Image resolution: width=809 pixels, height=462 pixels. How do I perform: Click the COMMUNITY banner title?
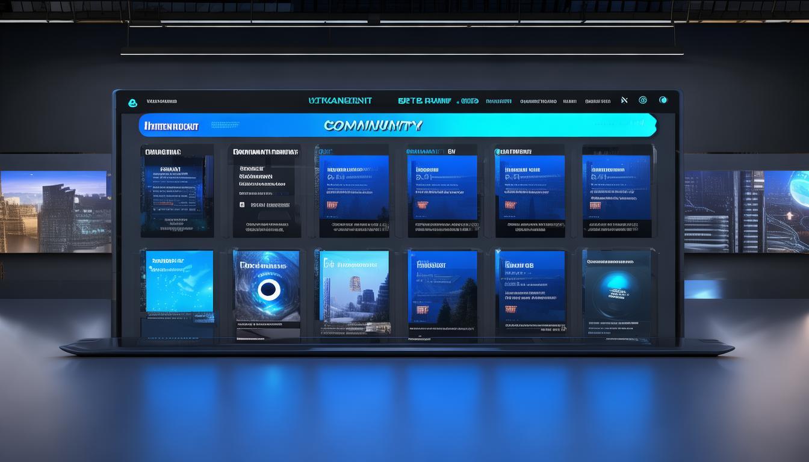(373, 126)
